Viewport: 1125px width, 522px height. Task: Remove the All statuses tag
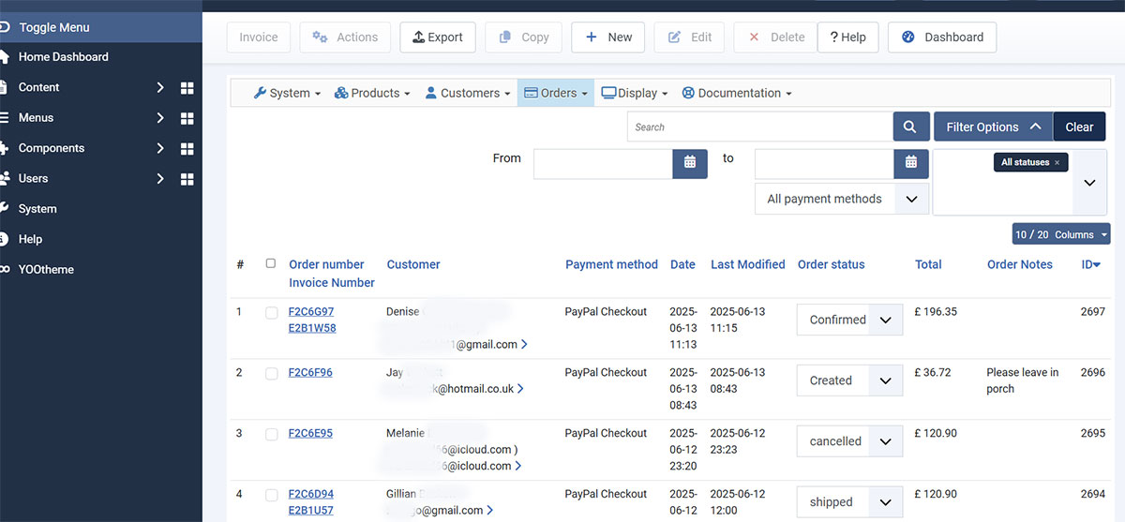pos(1057,162)
